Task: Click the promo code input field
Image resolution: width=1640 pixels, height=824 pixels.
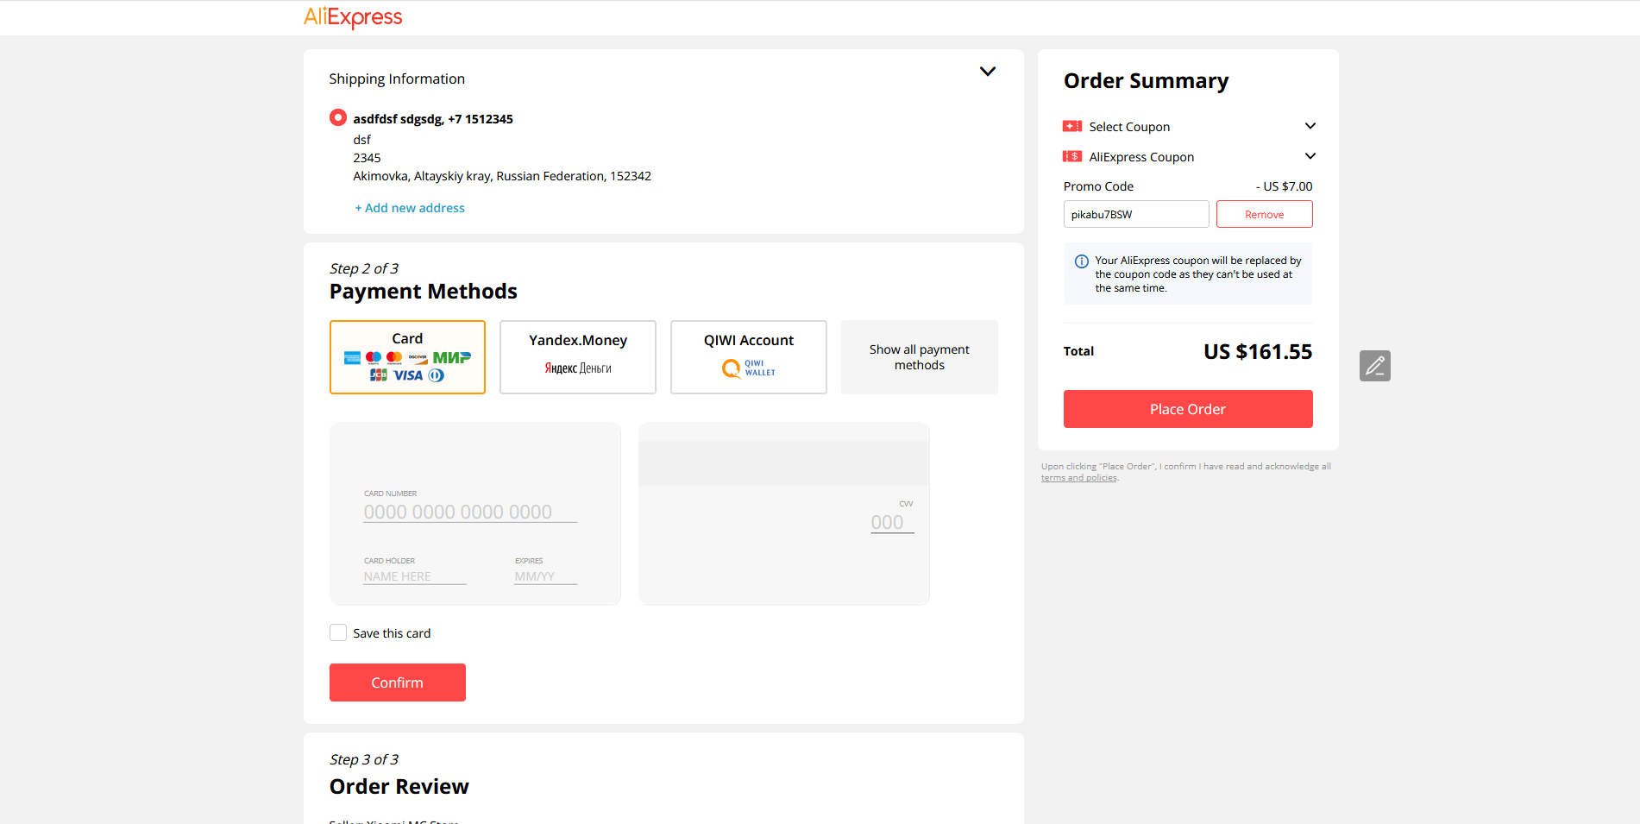Action: pyautogui.click(x=1136, y=214)
